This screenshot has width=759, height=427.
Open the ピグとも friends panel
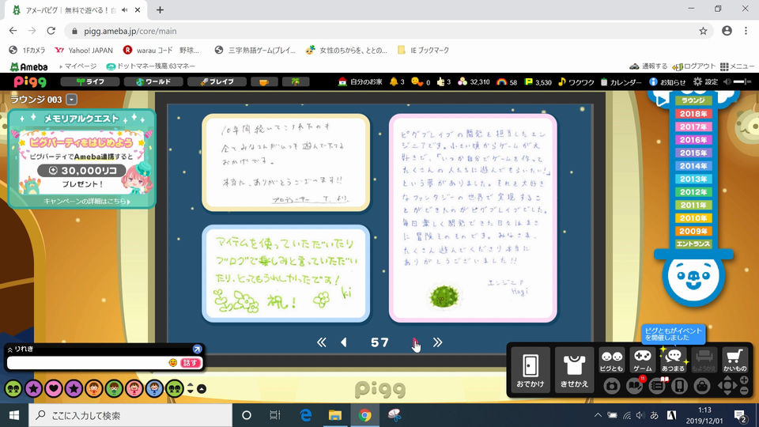611,361
